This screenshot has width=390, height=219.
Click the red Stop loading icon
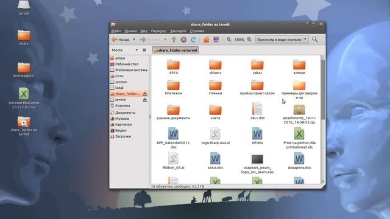[x=183, y=40]
